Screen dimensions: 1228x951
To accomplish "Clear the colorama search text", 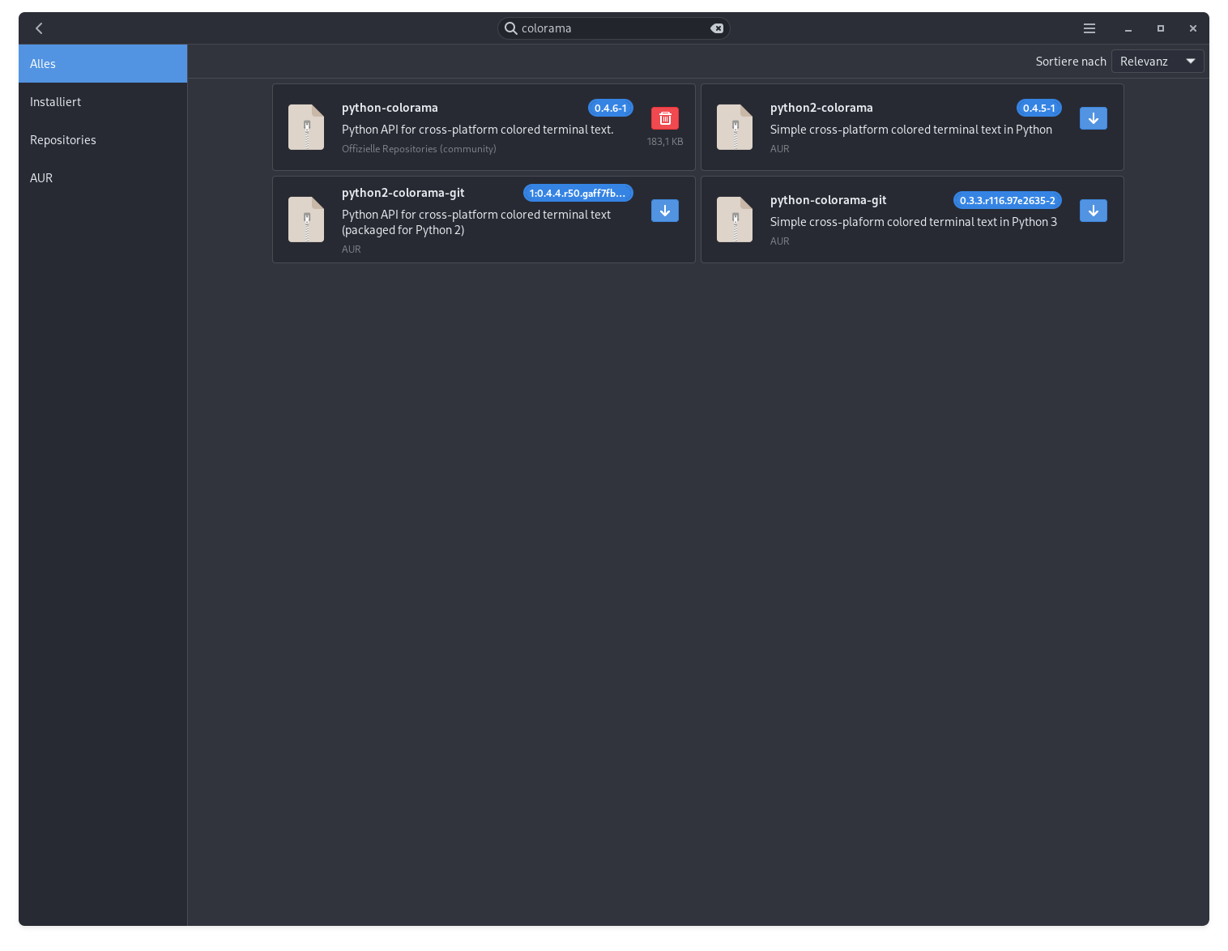I will pyautogui.click(x=717, y=28).
